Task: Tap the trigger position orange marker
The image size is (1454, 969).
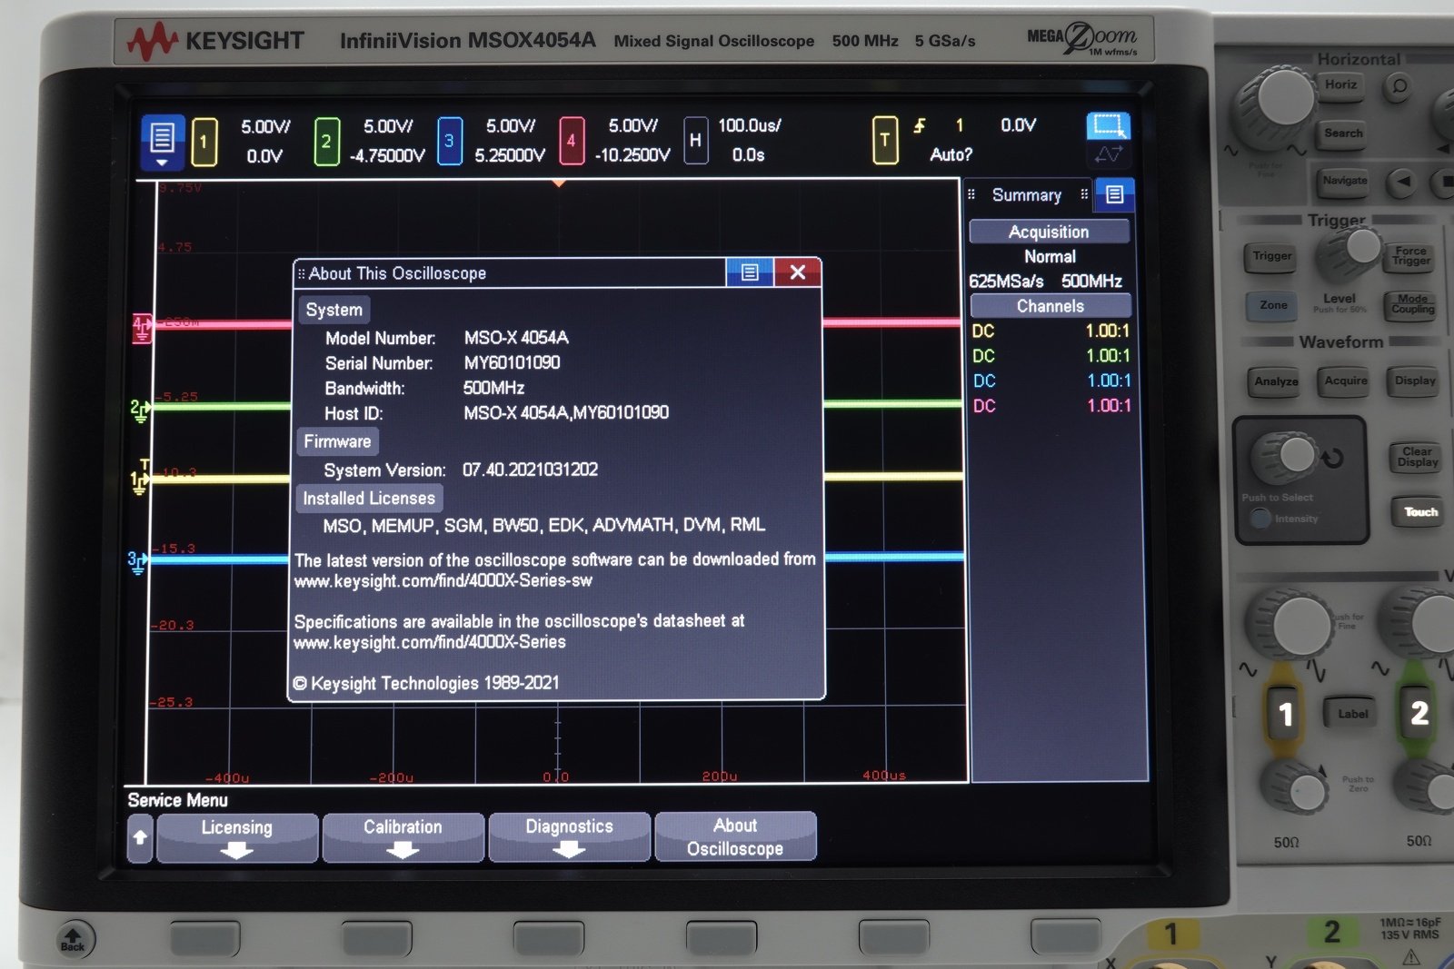Action: pyautogui.click(x=559, y=183)
